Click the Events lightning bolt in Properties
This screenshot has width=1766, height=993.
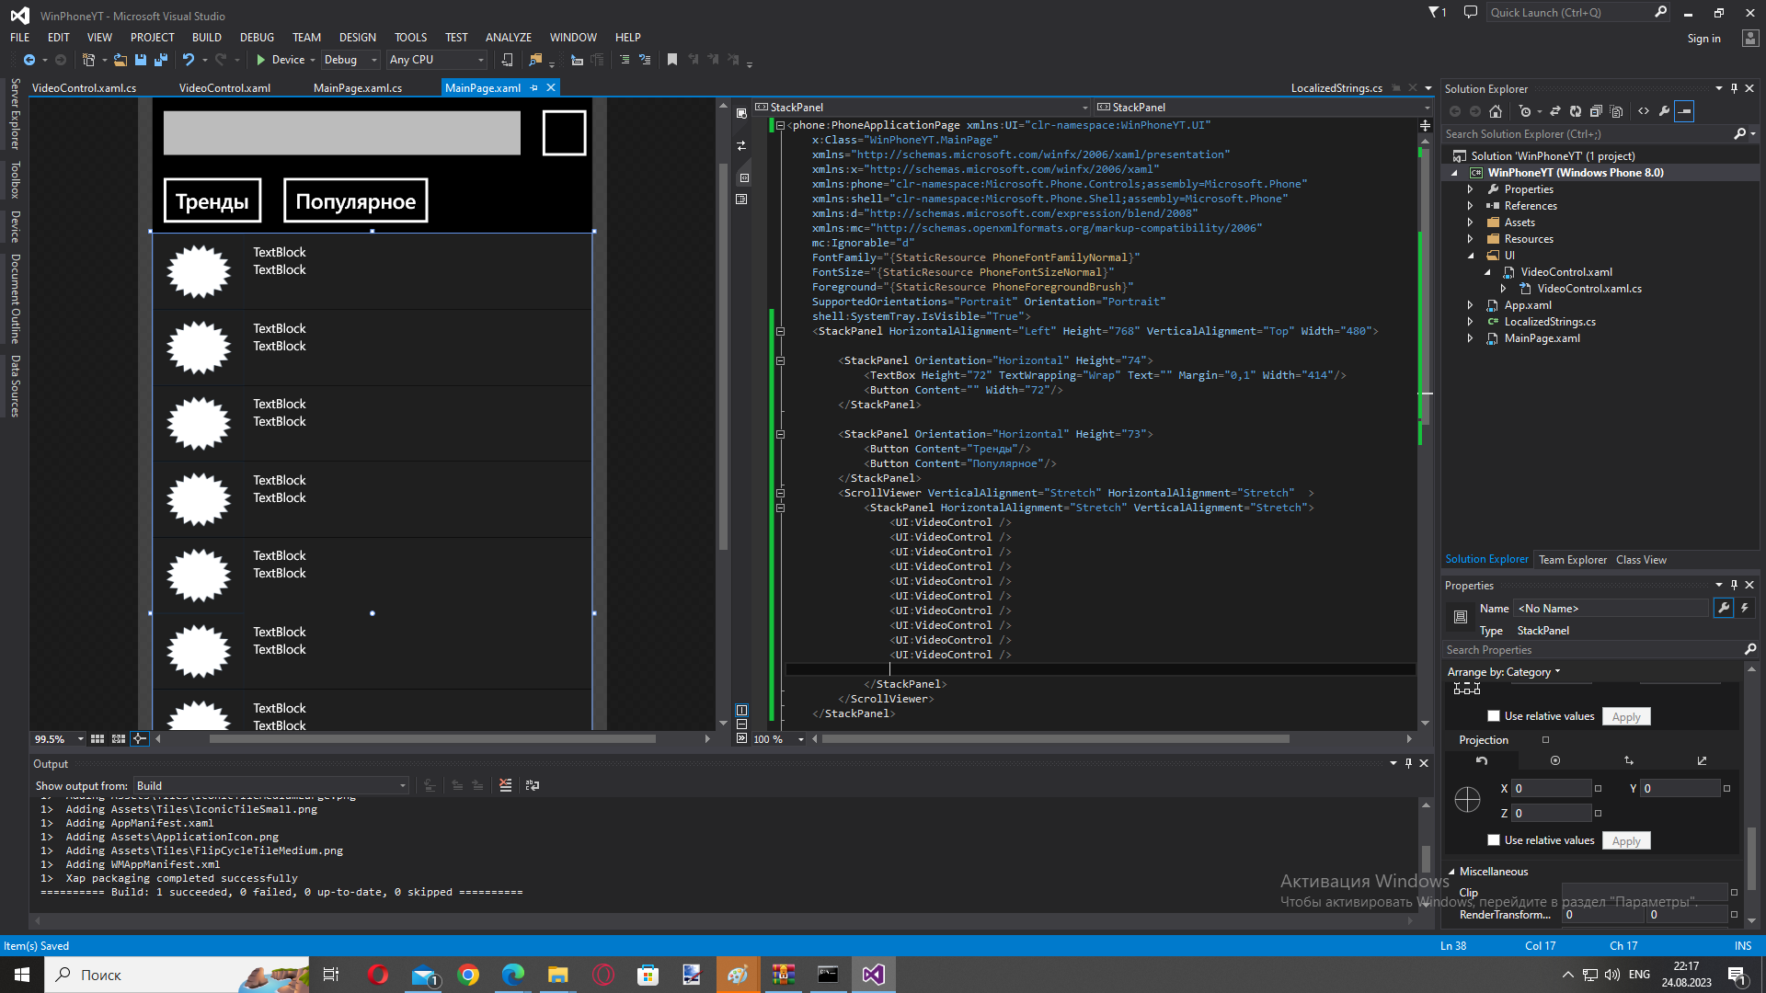pos(1744,608)
